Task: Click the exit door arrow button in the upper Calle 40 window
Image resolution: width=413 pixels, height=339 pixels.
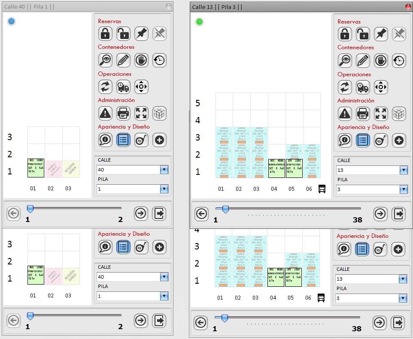Action: coord(159,213)
